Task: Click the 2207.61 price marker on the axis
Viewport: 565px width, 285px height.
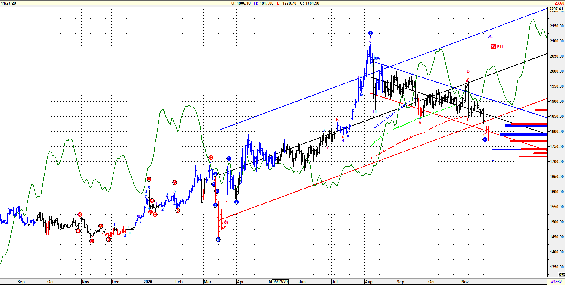Action: coord(556,9)
